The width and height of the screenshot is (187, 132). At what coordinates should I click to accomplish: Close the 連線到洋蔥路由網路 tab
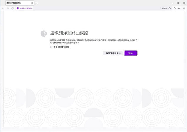pyautogui.click(x=32, y=3)
